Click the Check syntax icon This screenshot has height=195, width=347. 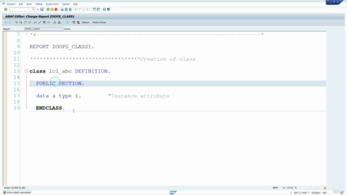(35, 22)
